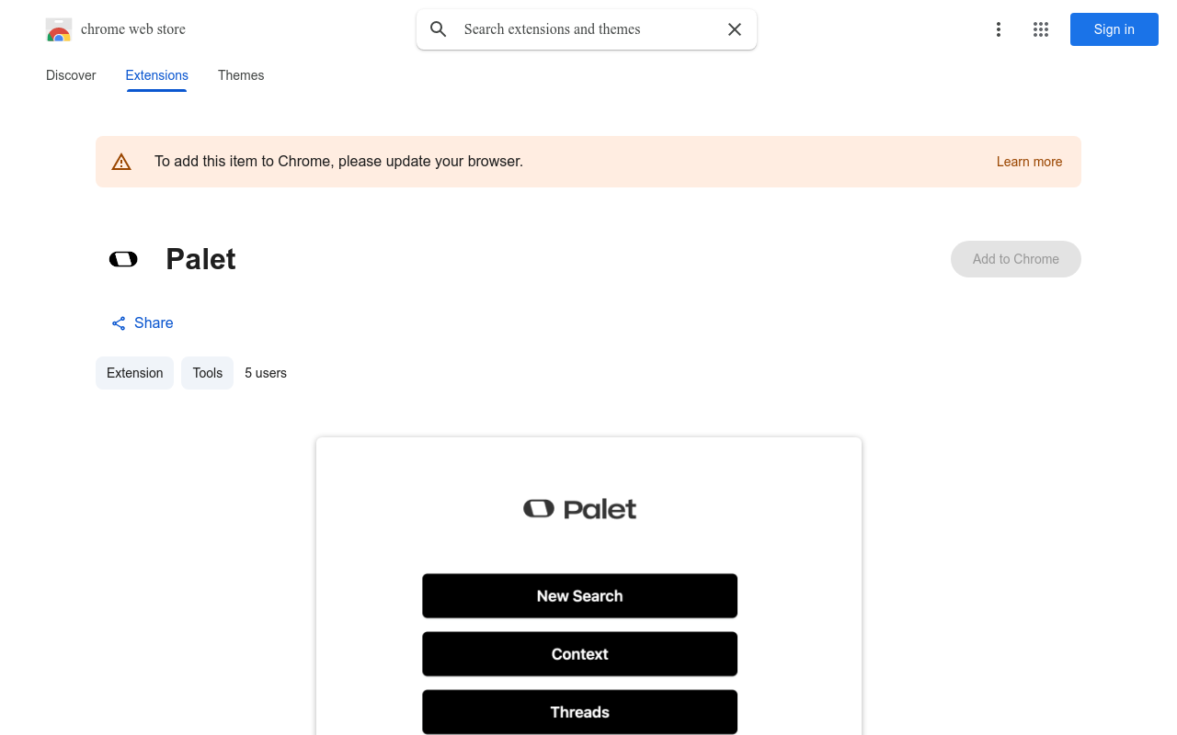Click the chrome web store title text
The image size is (1177, 735).
click(133, 29)
